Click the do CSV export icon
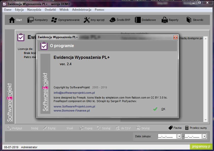The width and height of the screenshot is (214, 151). [118, 128]
